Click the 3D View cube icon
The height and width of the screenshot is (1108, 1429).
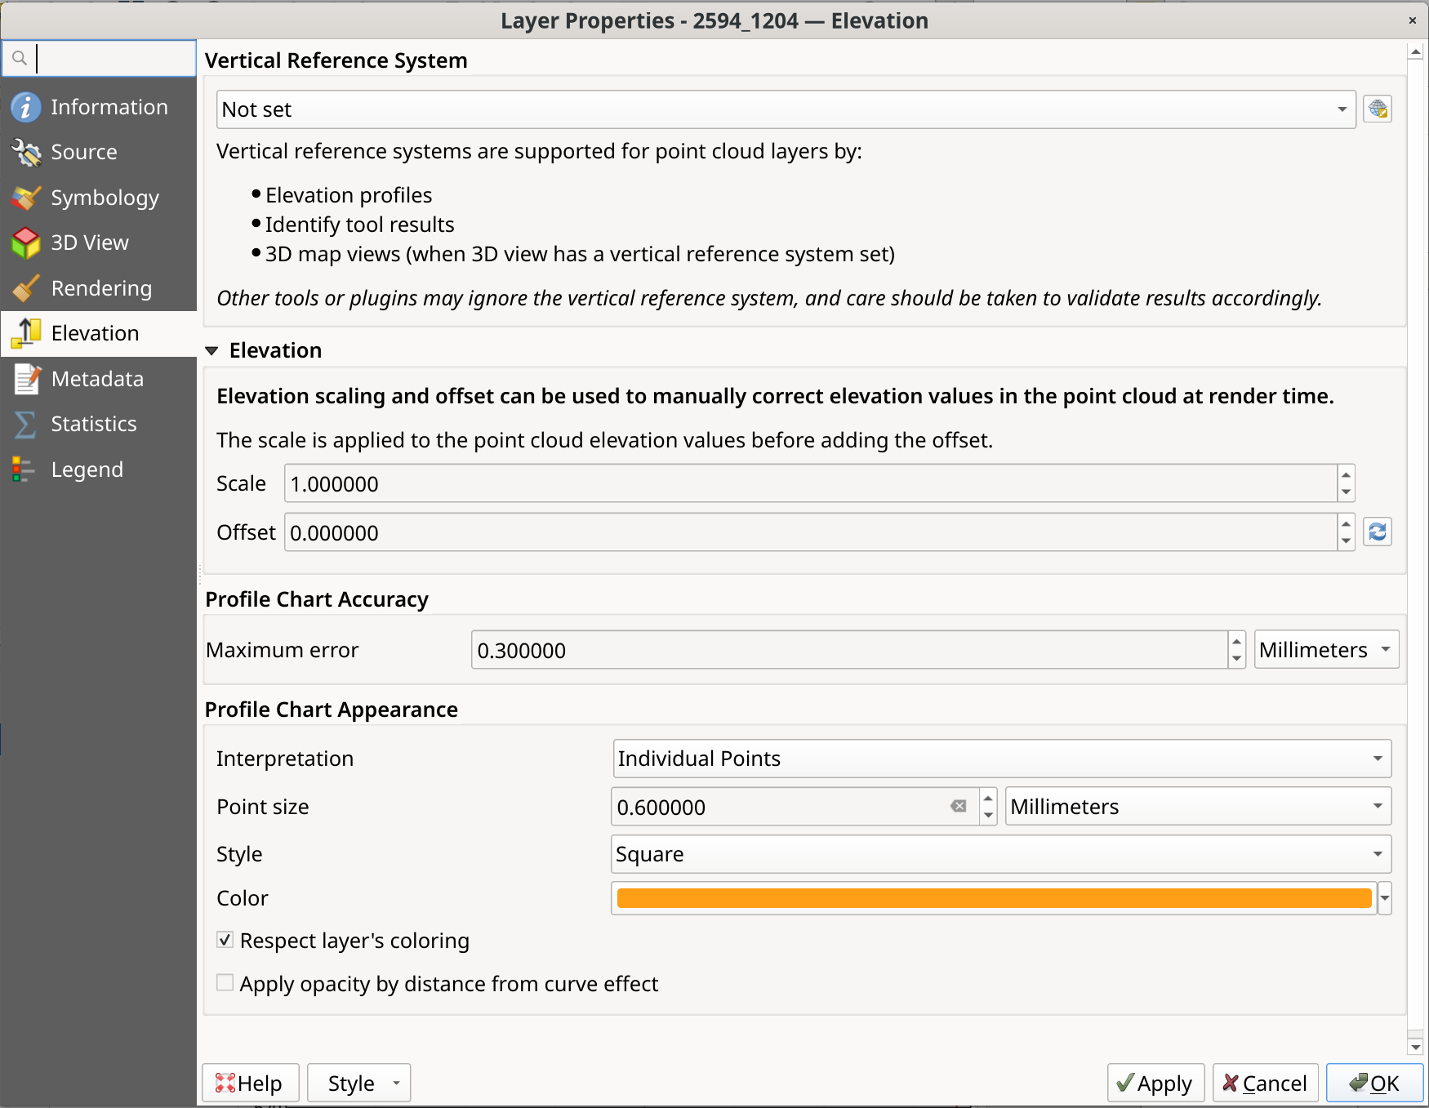(x=25, y=243)
